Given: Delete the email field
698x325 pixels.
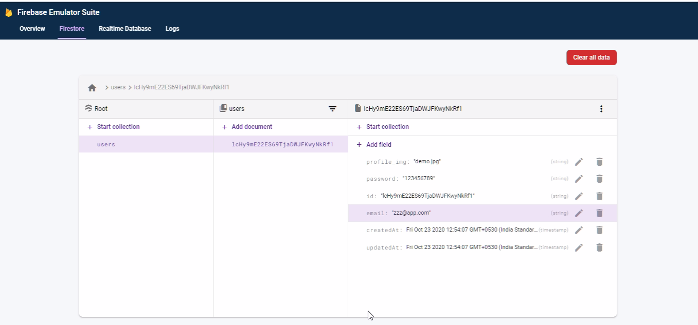Looking at the screenshot, I should coord(599,213).
